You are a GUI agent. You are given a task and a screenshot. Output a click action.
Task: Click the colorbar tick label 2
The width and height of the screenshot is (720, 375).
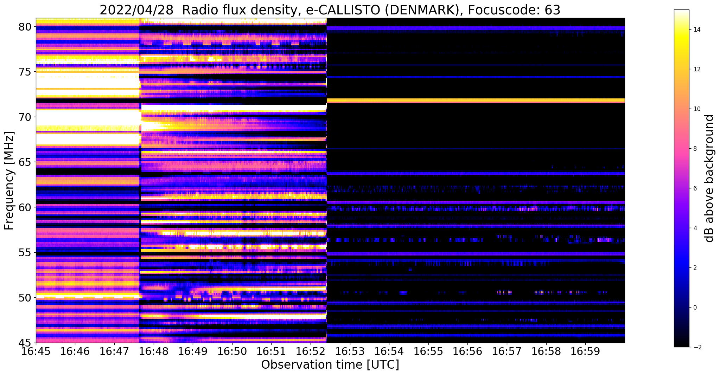(x=695, y=268)
